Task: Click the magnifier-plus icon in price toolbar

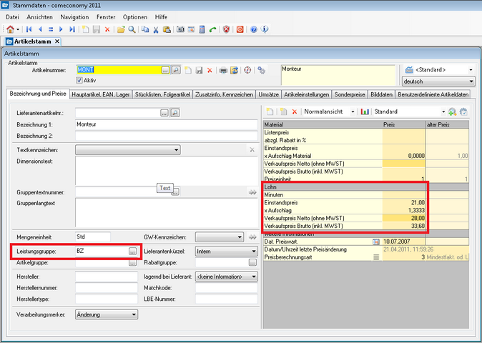Action: pyautogui.click(x=452, y=111)
